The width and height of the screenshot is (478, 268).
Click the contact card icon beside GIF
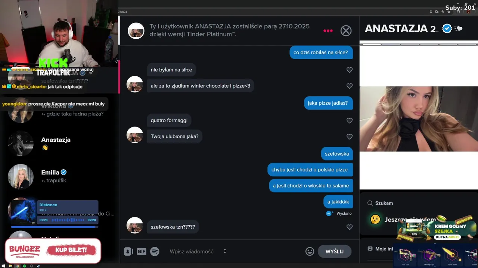click(x=128, y=252)
